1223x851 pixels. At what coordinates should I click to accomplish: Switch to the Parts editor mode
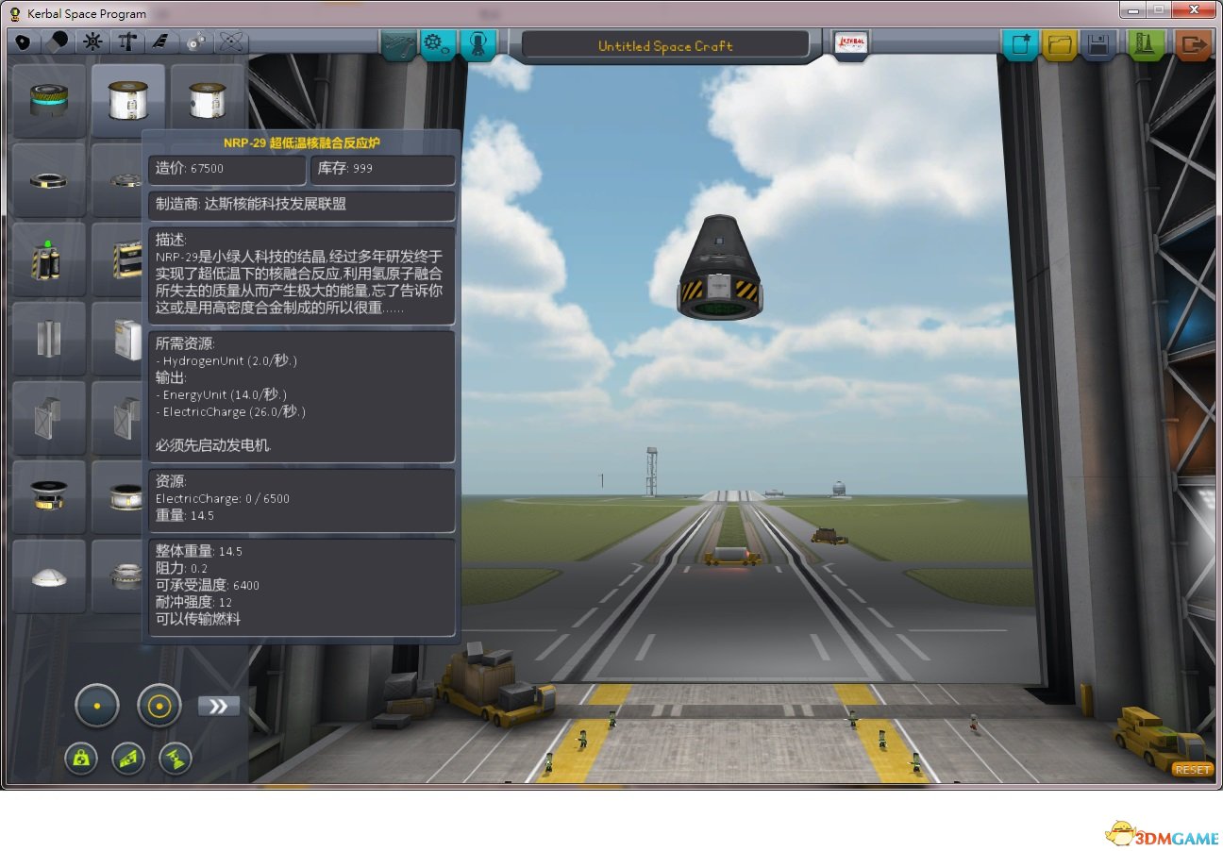tap(398, 44)
